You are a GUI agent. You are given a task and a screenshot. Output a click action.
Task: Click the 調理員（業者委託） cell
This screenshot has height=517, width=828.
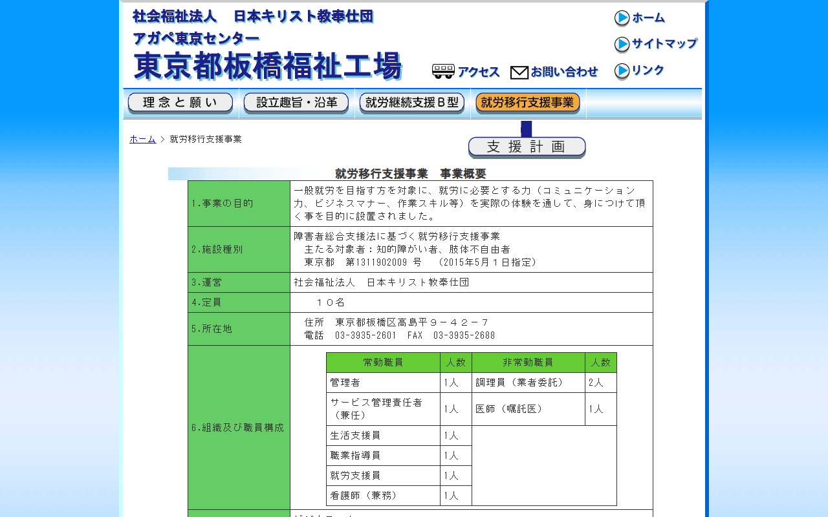[x=528, y=383]
